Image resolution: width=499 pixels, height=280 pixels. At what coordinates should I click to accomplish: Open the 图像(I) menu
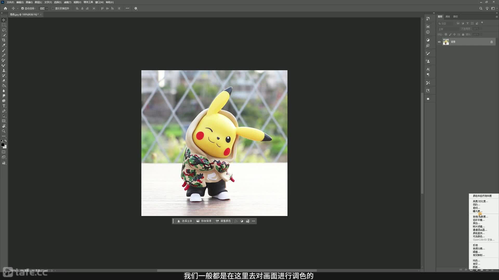click(x=29, y=2)
